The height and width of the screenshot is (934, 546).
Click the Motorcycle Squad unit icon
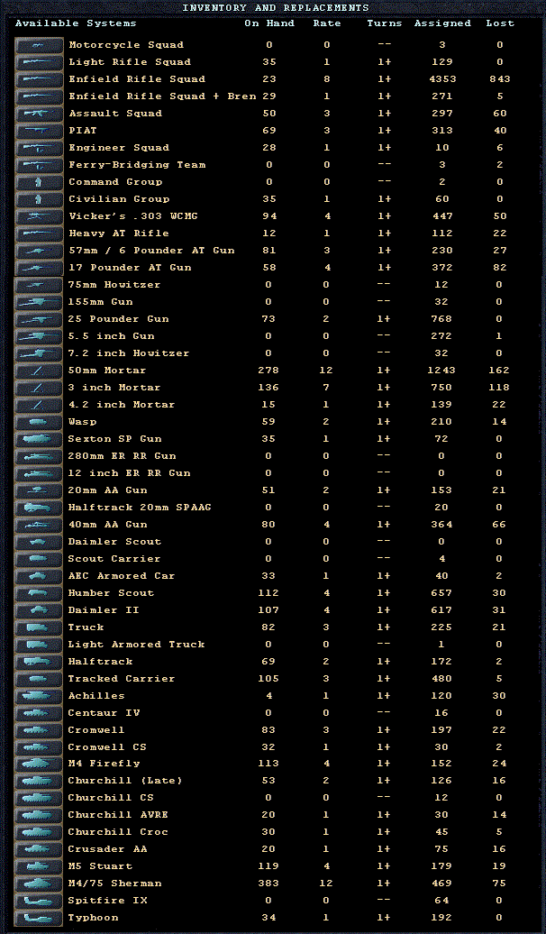click(39, 45)
